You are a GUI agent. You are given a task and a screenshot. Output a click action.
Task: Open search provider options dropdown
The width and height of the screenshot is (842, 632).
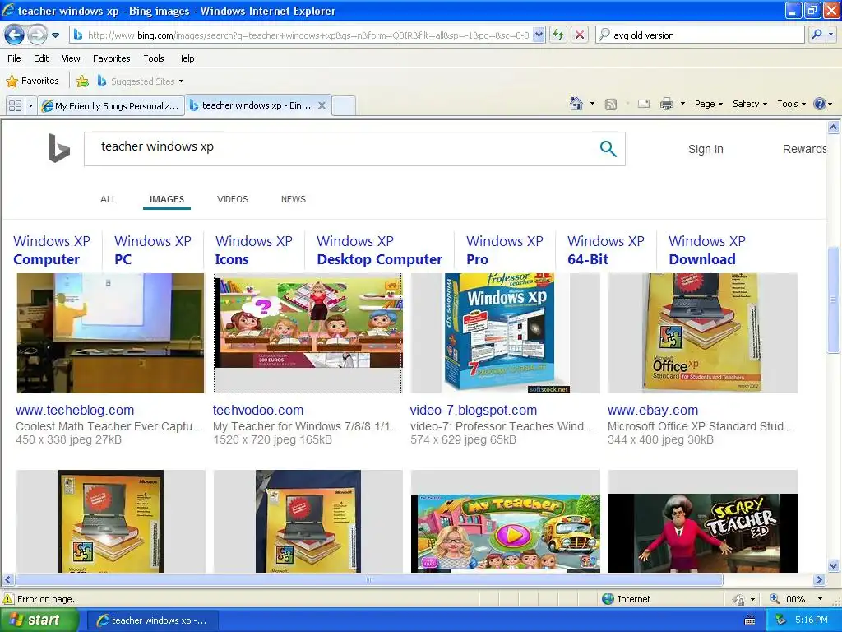[831, 35]
